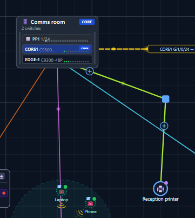
Task: Click the purple rack icon beside Comms room
Action: point(25,22)
